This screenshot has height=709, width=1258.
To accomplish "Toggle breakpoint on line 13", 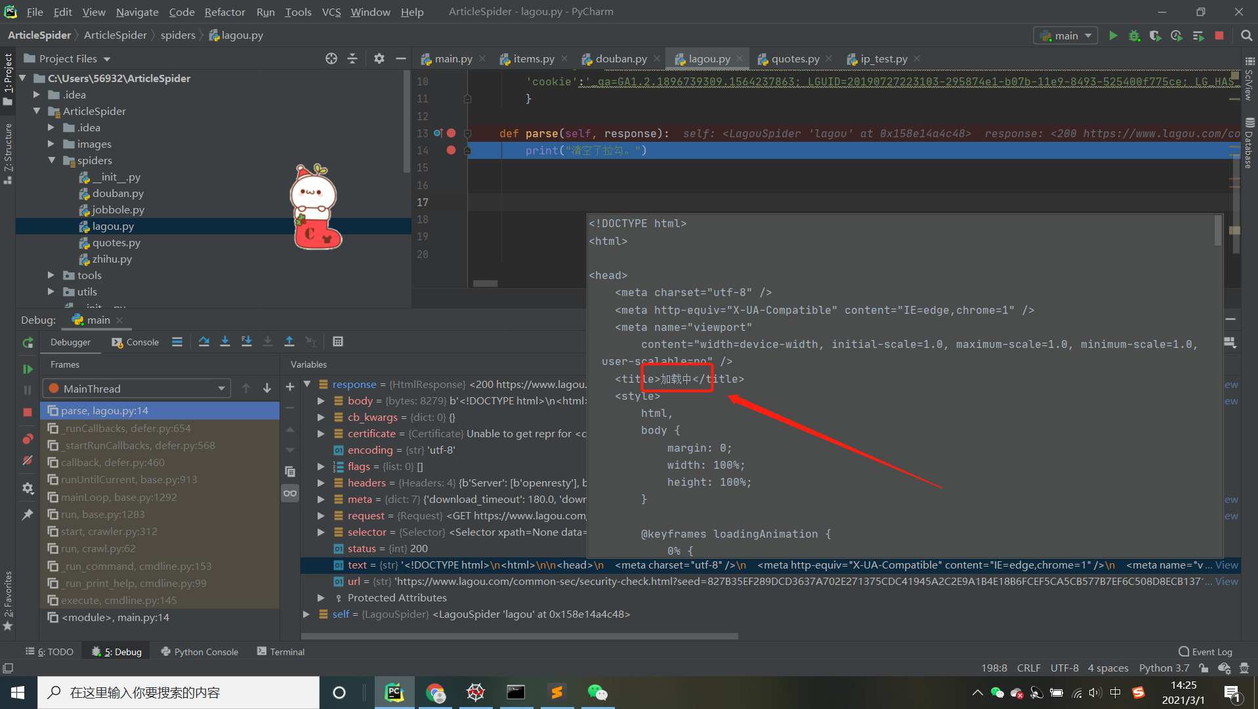I will tap(451, 133).
